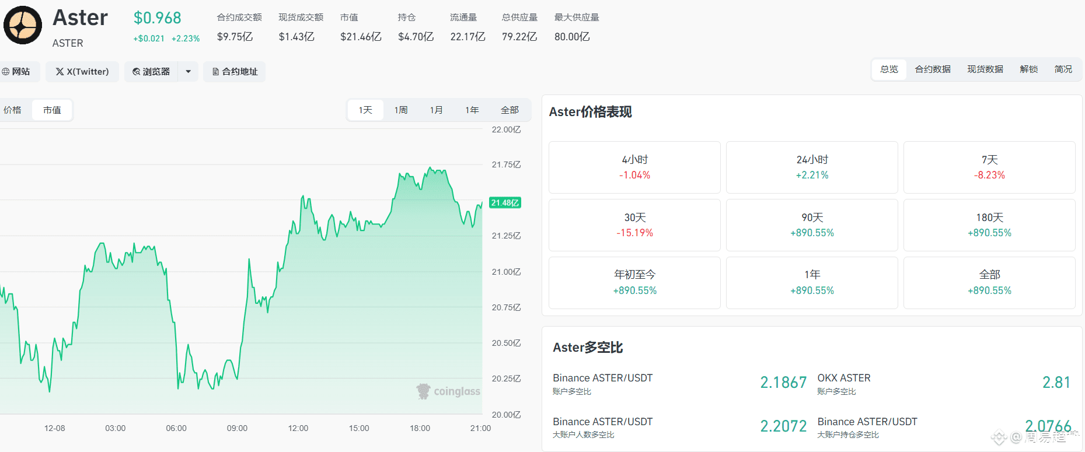Click the Aster coin logo icon
Image resolution: width=1085 pixels, height=452 pixels.
23,26
